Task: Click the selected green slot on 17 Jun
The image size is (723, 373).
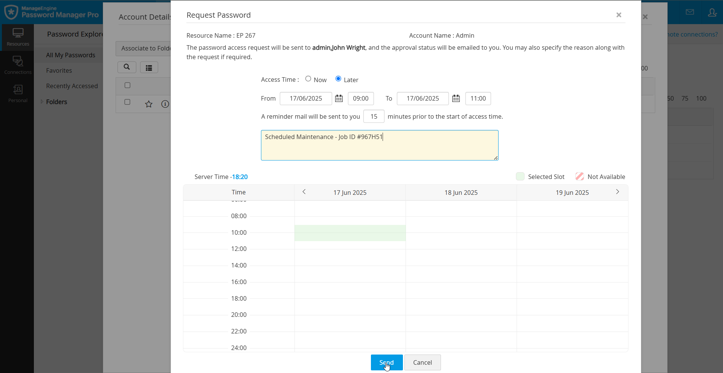Action: [350, 233]
